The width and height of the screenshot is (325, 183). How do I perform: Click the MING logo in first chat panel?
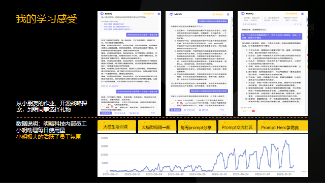click(x=106, y=14)
